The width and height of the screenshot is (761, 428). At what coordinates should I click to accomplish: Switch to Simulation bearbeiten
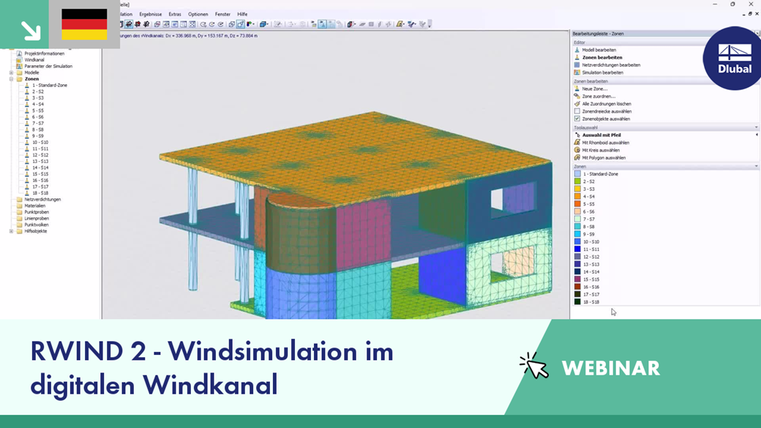click(602, 72)
